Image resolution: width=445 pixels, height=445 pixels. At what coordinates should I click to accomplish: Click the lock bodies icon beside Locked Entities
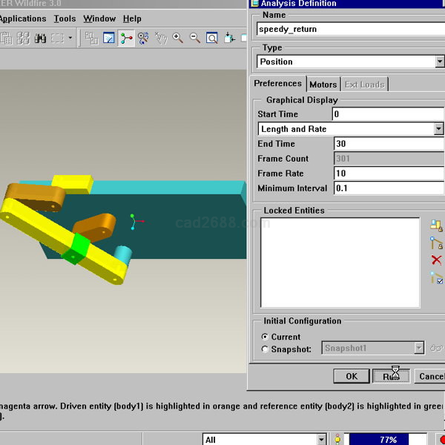pos(436,225)
